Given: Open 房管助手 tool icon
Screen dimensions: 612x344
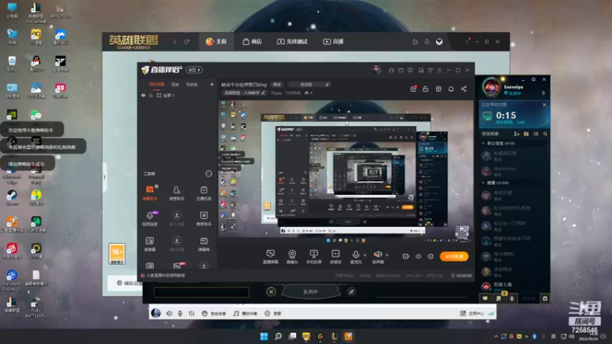Looking at the screenshot, I should [x=177, y=193].
